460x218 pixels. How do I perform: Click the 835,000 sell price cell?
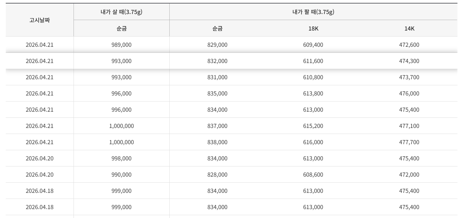coord(217,94)
